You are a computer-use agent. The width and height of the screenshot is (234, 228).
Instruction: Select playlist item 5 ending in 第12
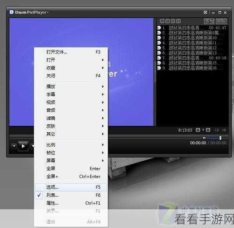point(192,48)
